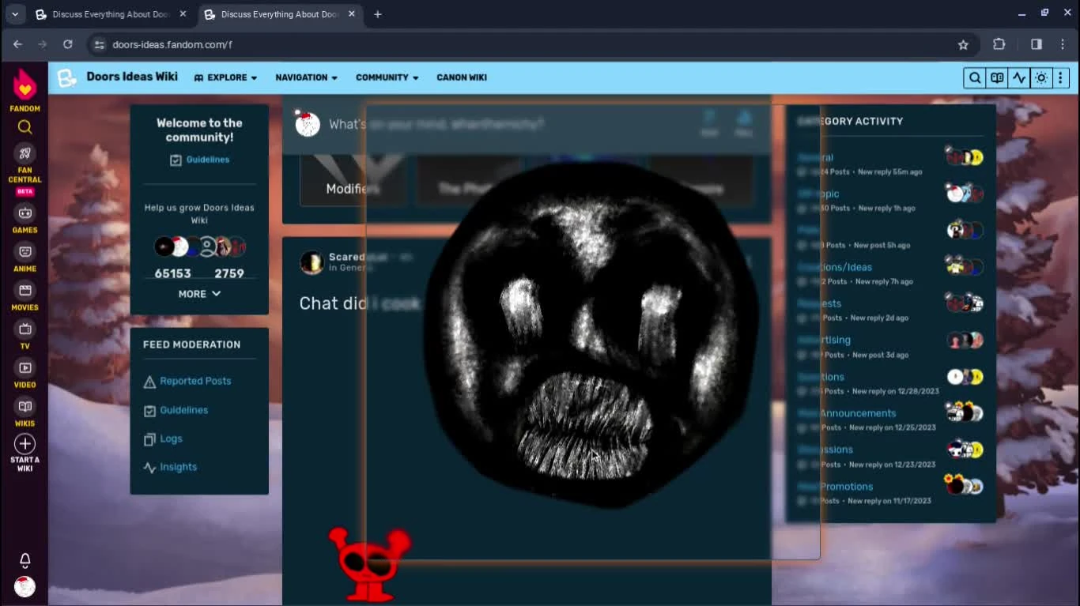Open the Community dropdown
This screenshot has height=606, width=1080.
(387, 77)
